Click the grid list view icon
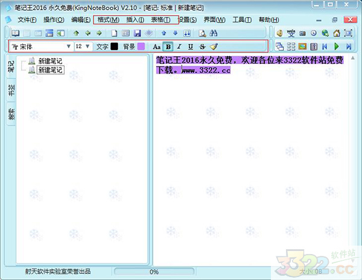This screenshot has width=362, height=280. pos(291,46)
